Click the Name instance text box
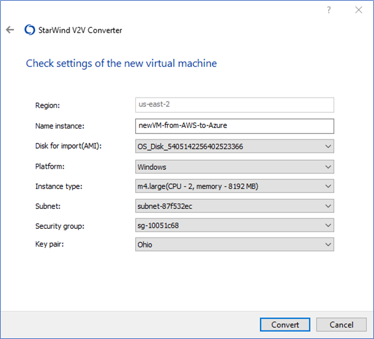The height and width of the screenshot is (339, 374). pyautogui.click(x=235, y=126)
